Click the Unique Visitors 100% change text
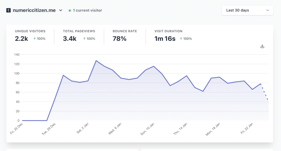The image size is (281, 151). pos(41,39)
